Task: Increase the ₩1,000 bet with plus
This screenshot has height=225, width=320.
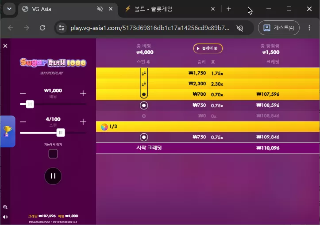Action: tap(83, 94)
